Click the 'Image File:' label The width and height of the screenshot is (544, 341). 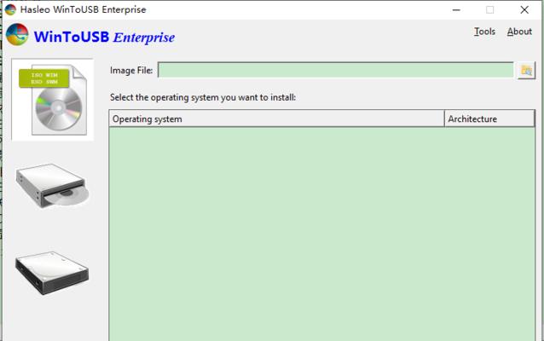pos(131,71)
